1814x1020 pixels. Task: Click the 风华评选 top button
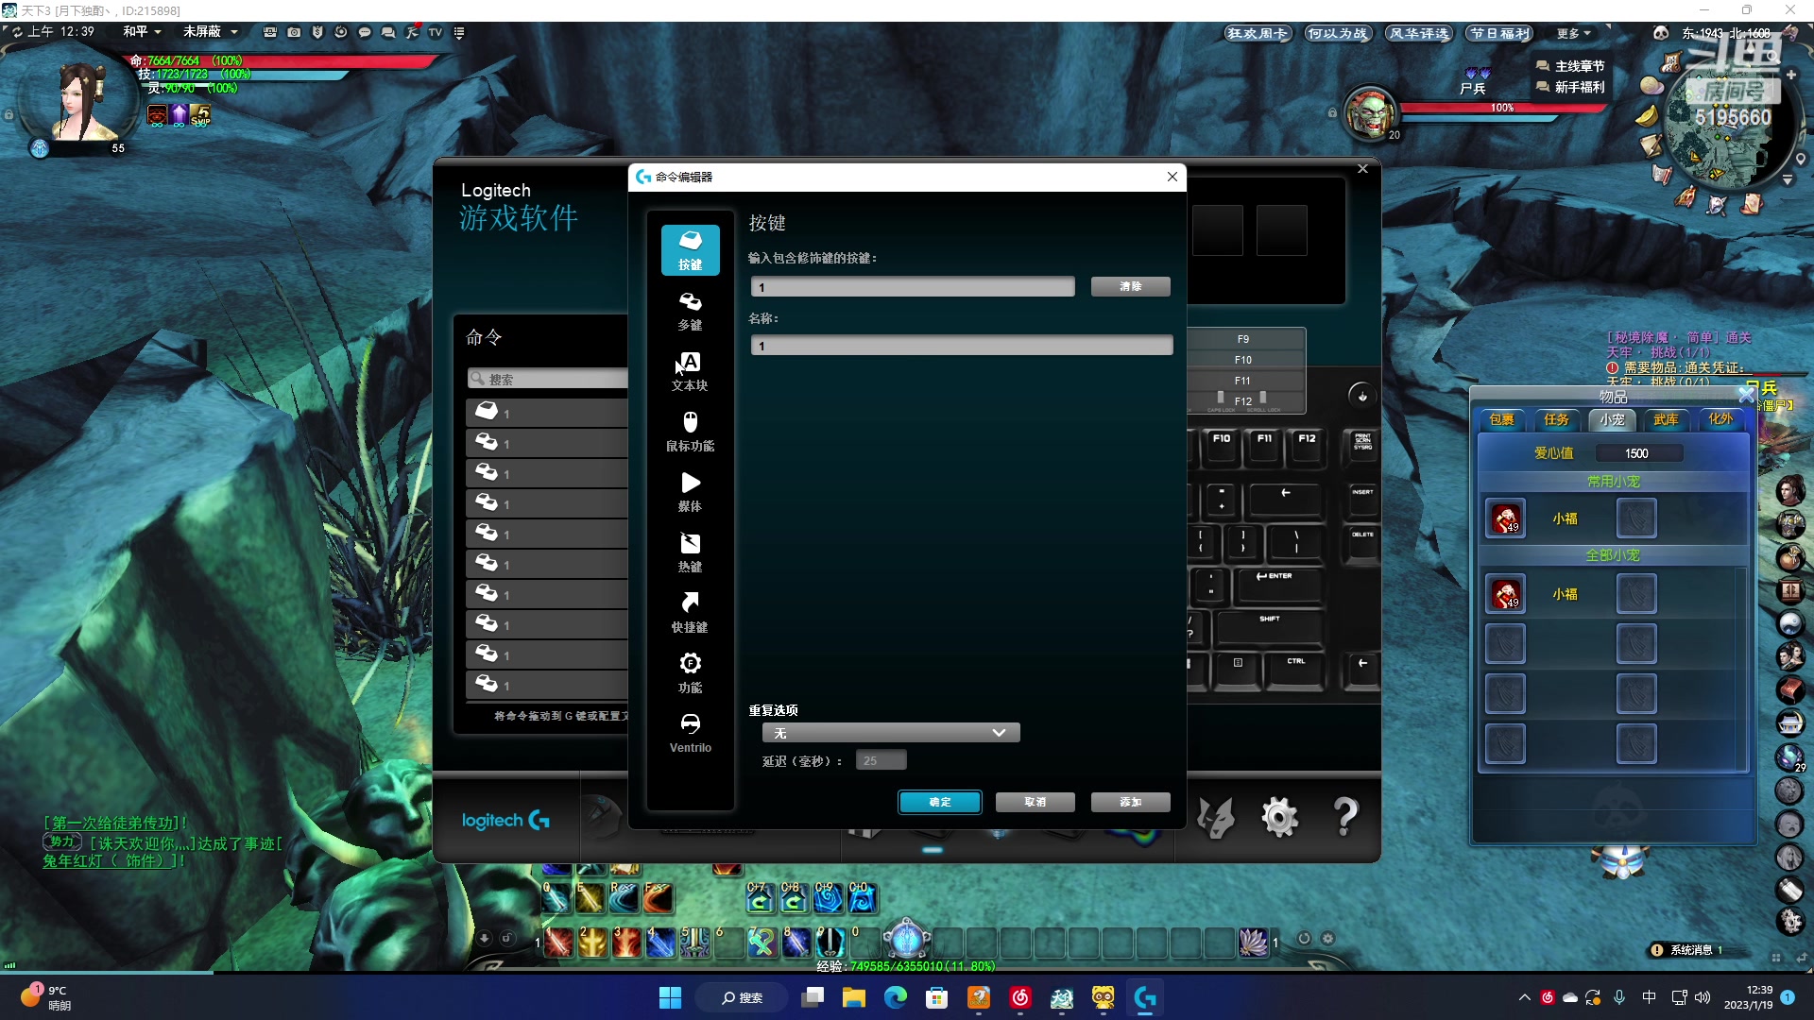(1418, 33)
